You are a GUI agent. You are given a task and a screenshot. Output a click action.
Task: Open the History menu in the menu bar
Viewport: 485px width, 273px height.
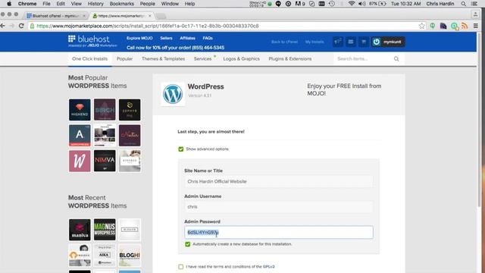click(95, 4)
